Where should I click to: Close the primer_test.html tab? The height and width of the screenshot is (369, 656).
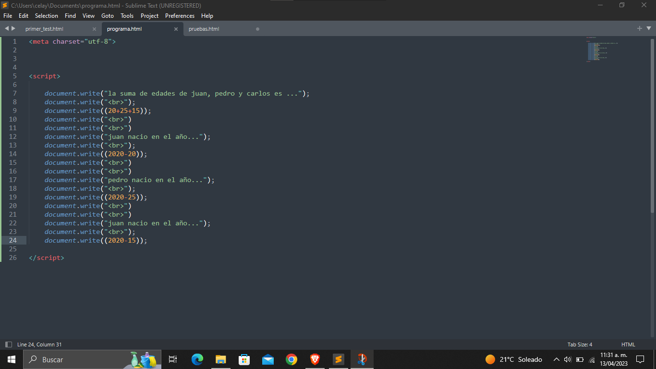(94, 29)
